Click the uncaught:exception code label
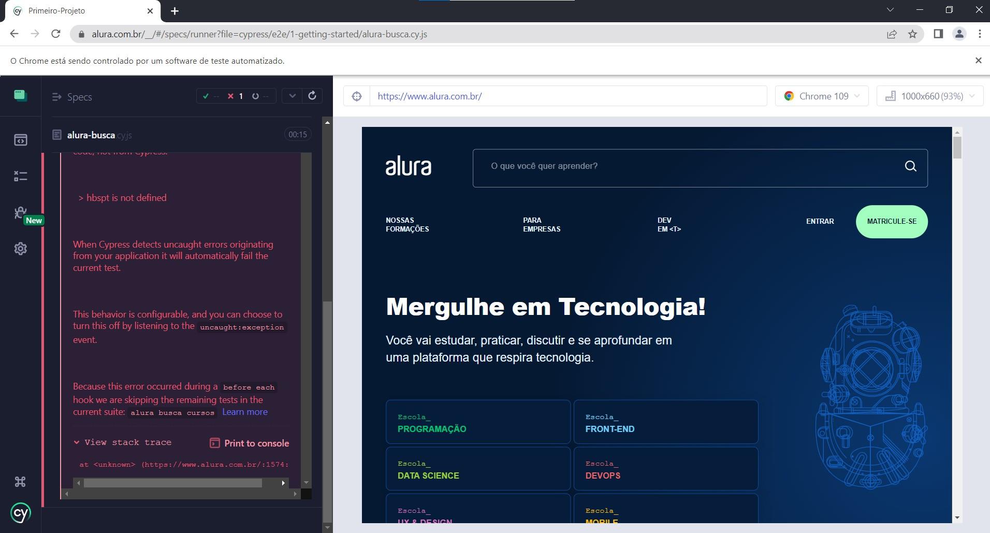Viewport: 990px width, 533px height. point(242,327)
